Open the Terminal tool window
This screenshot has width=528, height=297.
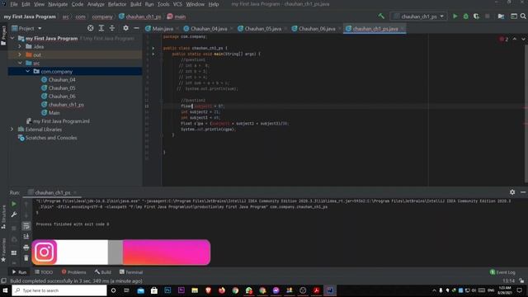pyautogui.click(x=131, y=272)
